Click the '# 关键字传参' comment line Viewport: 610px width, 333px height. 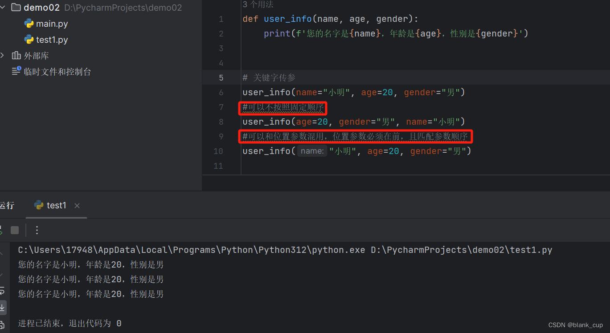269,78
